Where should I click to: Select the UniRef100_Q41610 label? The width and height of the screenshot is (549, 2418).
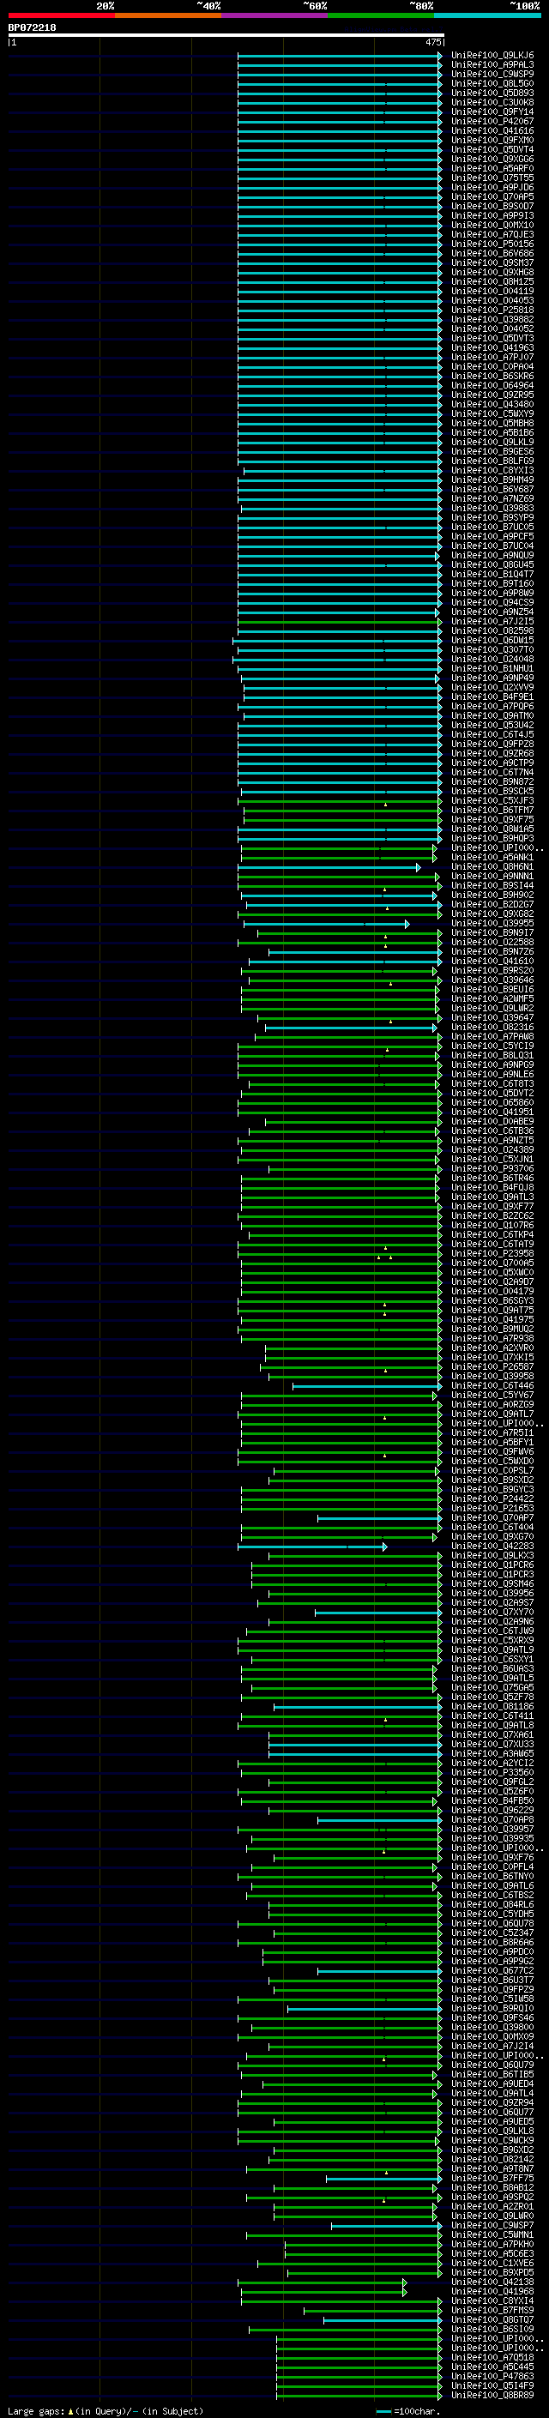tap(492, 962)
